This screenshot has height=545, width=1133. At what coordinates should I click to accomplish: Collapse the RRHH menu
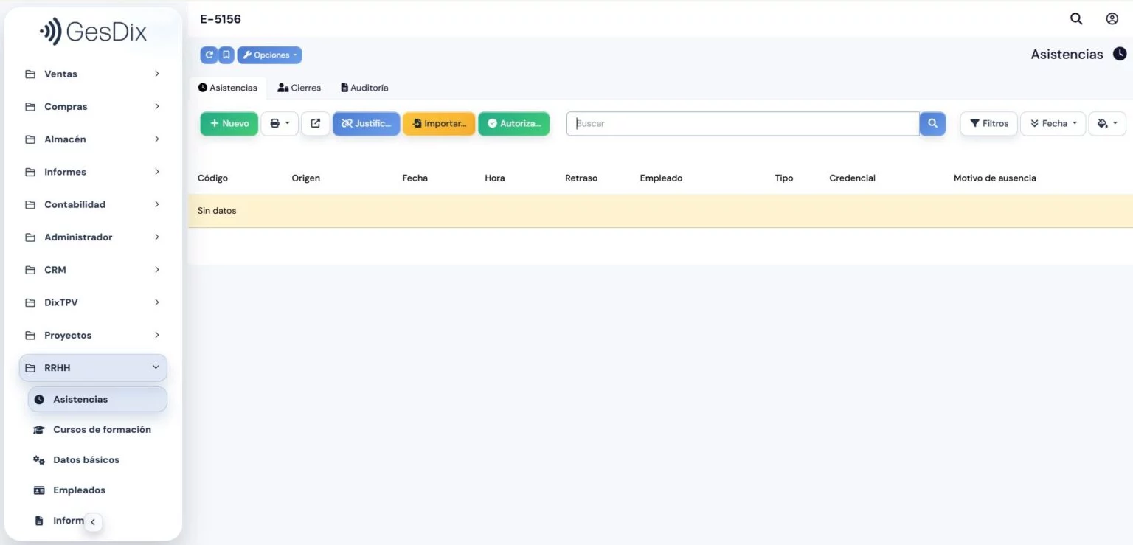pos(93,368)
